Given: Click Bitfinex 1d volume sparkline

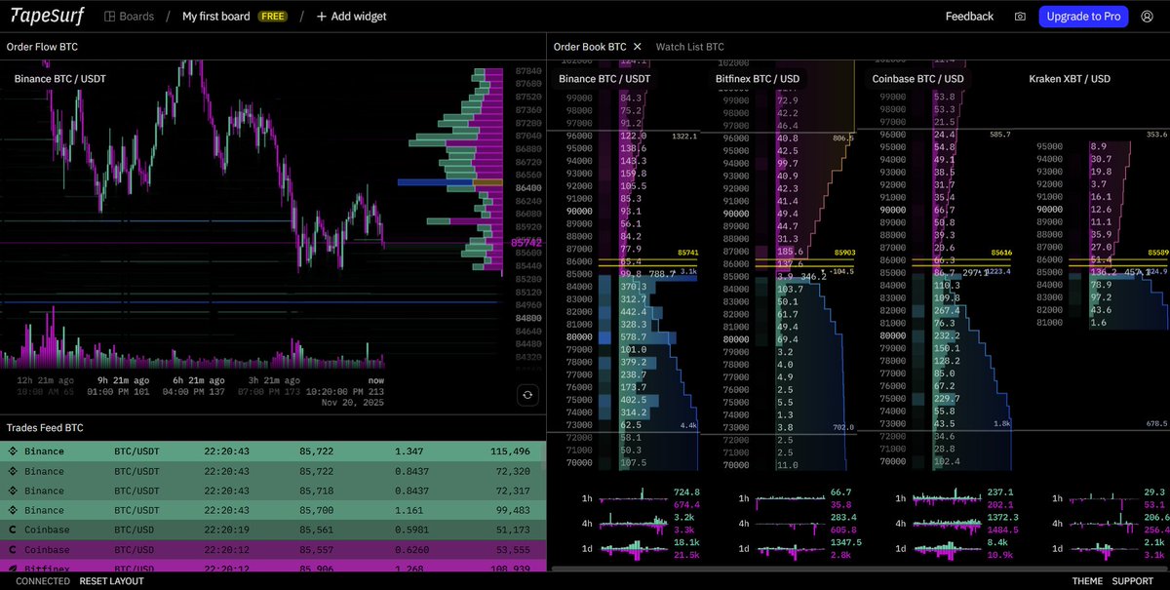Looking at the screenshot, I should point(791,549).
